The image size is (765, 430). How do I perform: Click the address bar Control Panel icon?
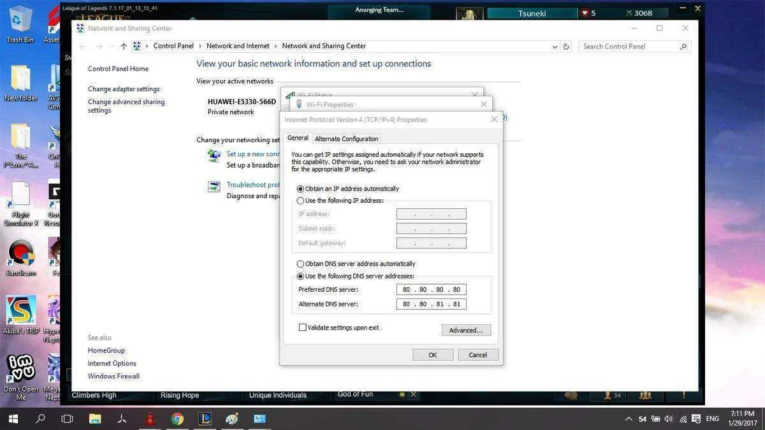coord(136,46)
